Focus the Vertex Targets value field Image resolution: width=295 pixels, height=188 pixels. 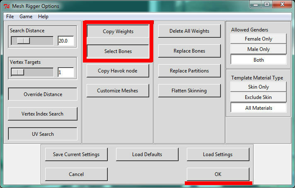[66, 72]
